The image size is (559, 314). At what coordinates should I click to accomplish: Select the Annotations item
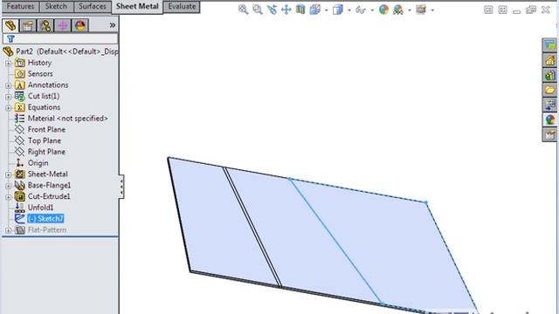(x=48, y=85)
